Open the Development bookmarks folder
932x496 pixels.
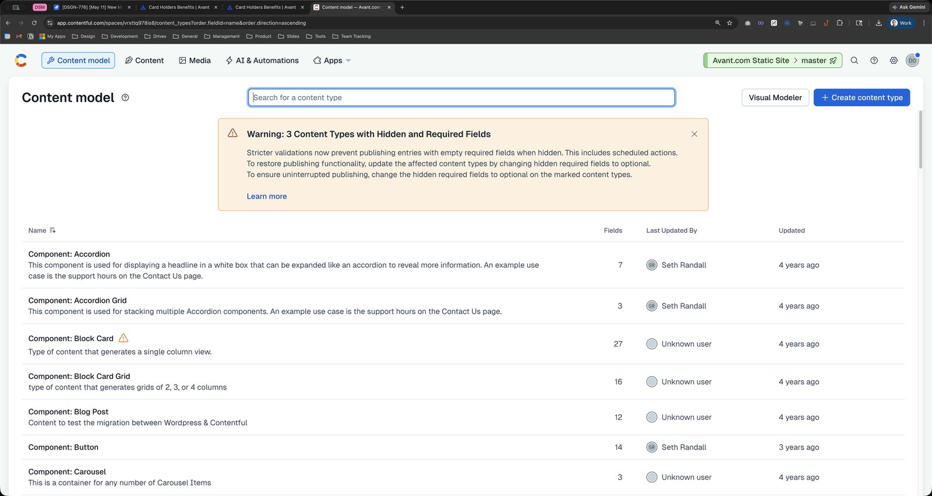pos(120,36)
